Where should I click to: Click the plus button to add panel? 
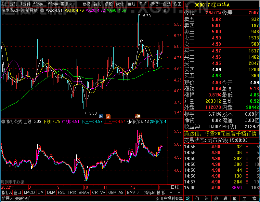pos(171,193)
